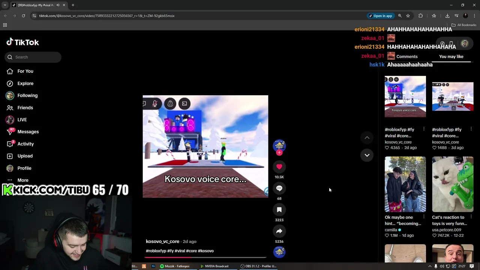Open kosovo_vc_core username link

(162, 241)
